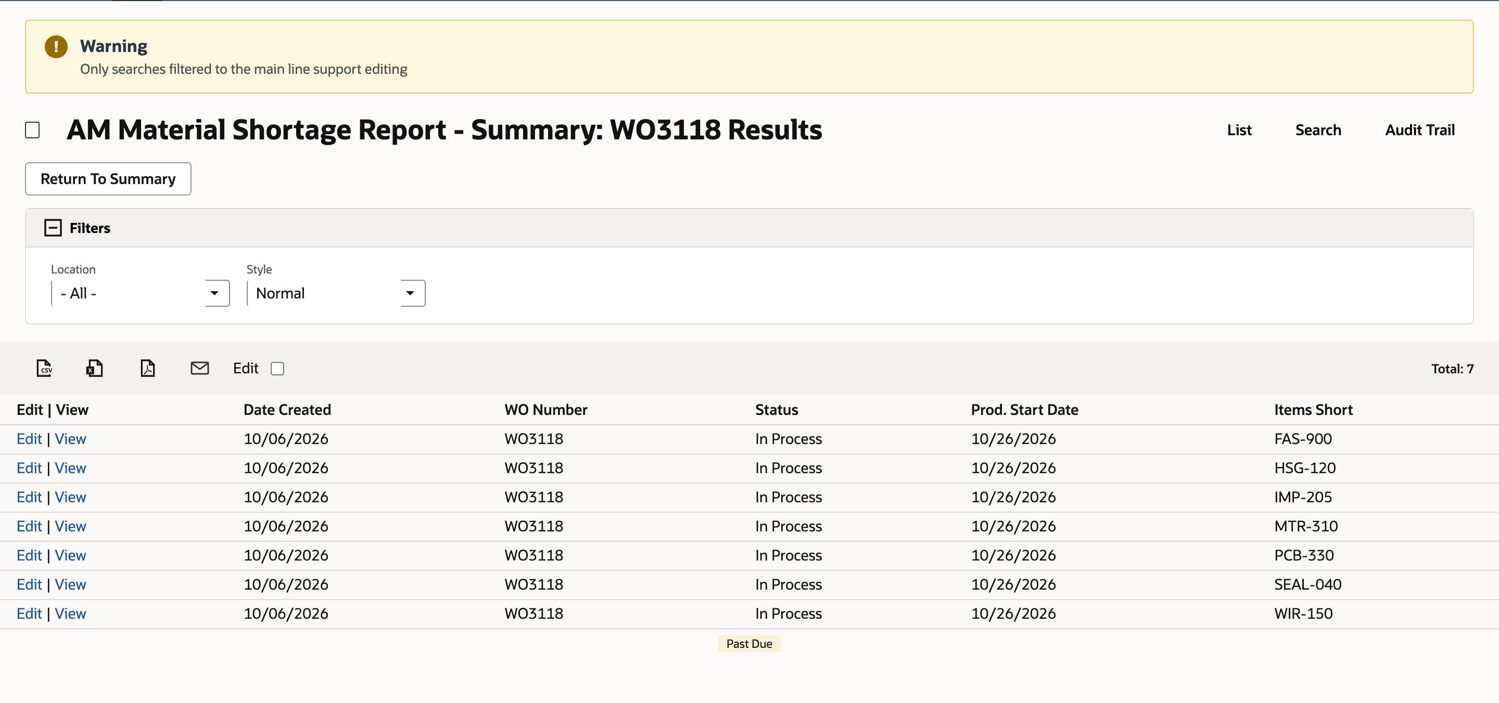Sort by Date Created column
Viewport: 1499px width, 703px height.
coord(287,410)
